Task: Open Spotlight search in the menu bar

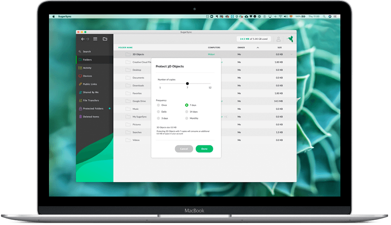Action: coord(324,16)
